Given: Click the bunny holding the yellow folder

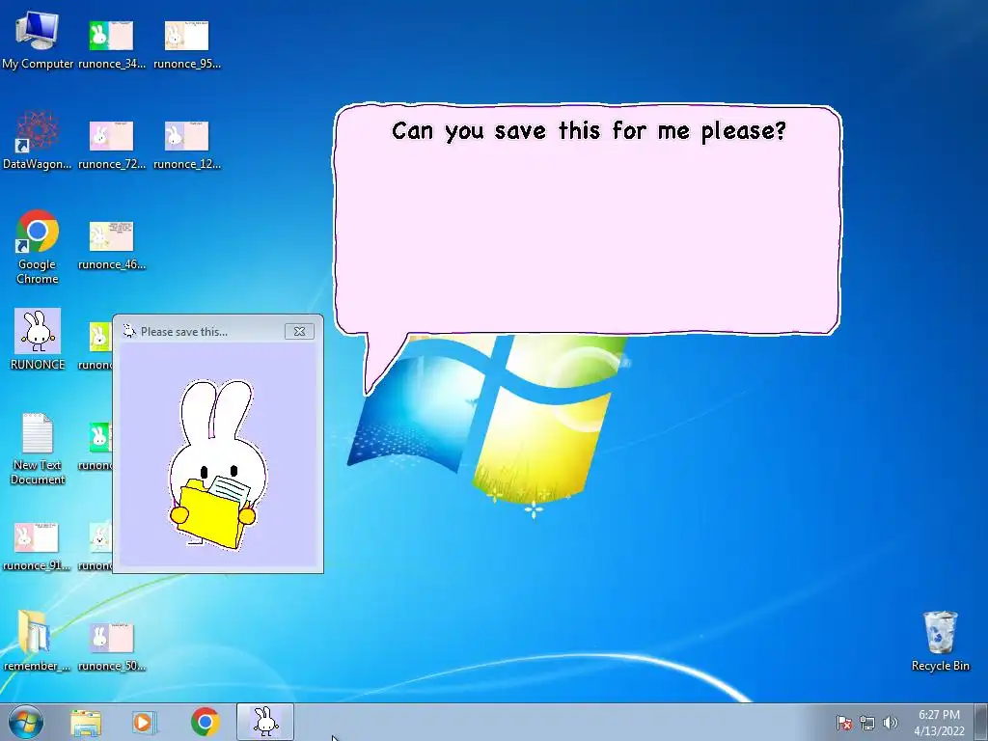Looking at the screenshot, I should (x=217, y=465).
